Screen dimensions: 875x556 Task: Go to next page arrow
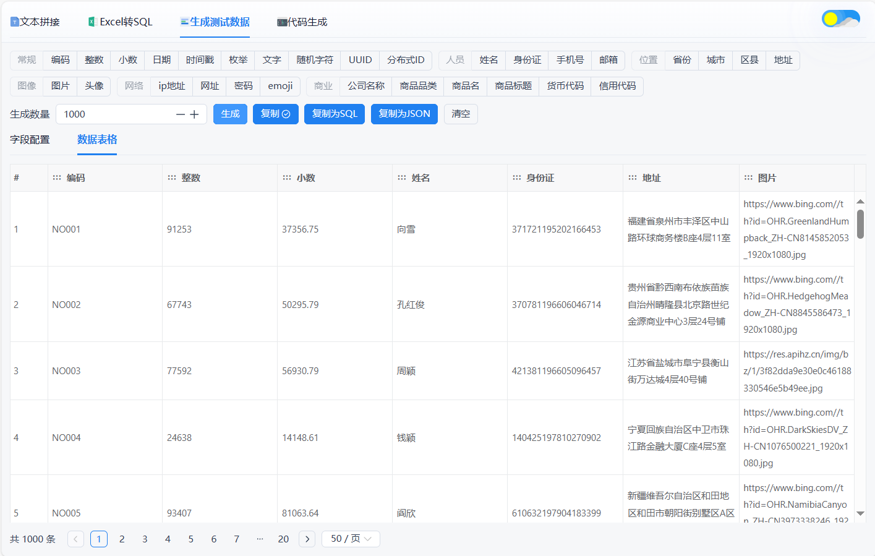pos(307,539)
